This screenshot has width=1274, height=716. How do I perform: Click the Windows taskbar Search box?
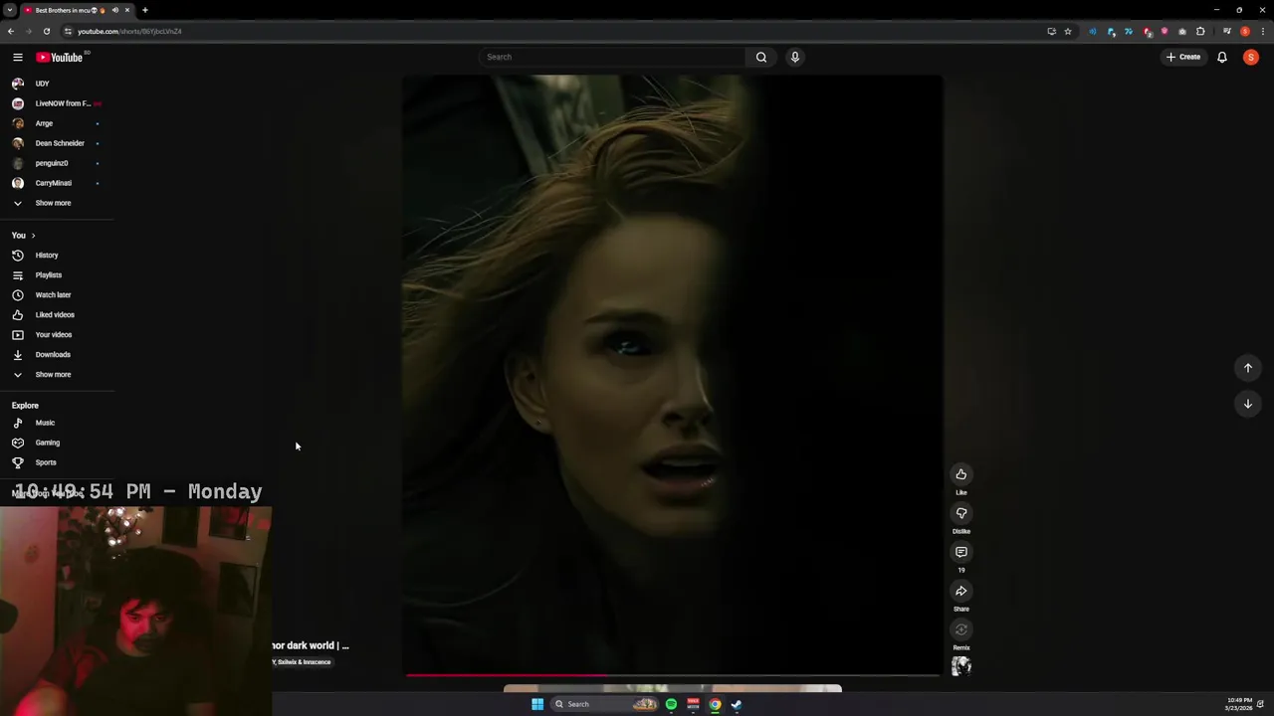[x=603, y=704]
